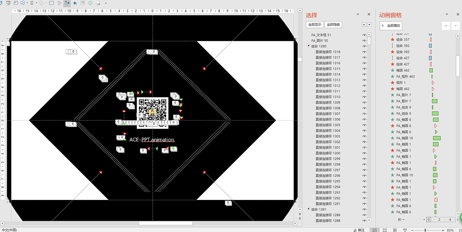The image size is (462, 232).
Task: Collapse the 组合 1290 group
Action: pos(309,46)
